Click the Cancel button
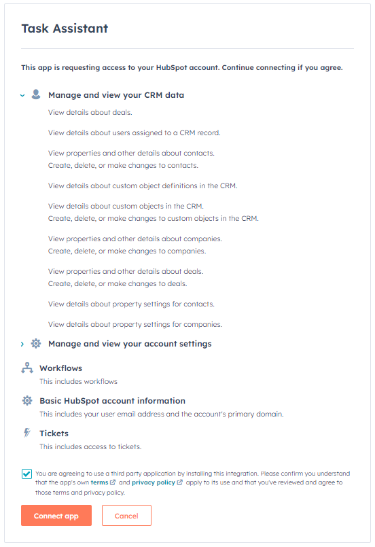The width and height of the screenshot is (375, 547). pyautogui.click(x=126, y=516)
